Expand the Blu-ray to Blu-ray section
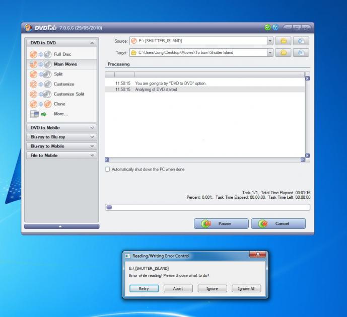The image size is (347, 317). (x=61, y=137)
